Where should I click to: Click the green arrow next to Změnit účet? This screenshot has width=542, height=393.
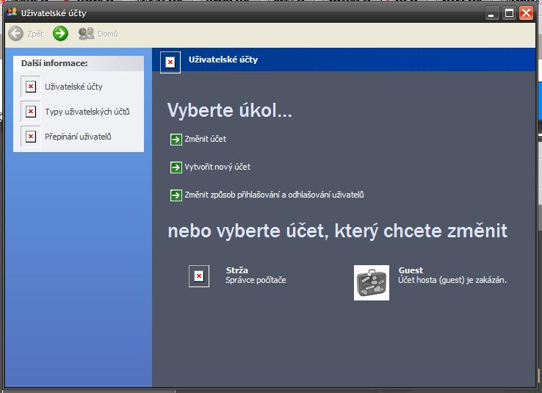coord(176,140)
